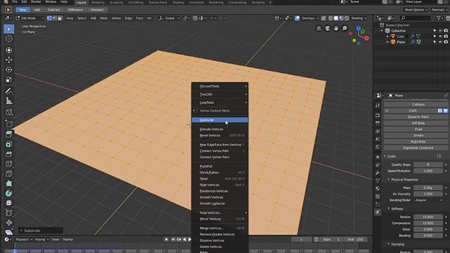This screenshot has height=253, width=450.
Task: Switch to solid shading mode
Action: click(x=336, y=18)
